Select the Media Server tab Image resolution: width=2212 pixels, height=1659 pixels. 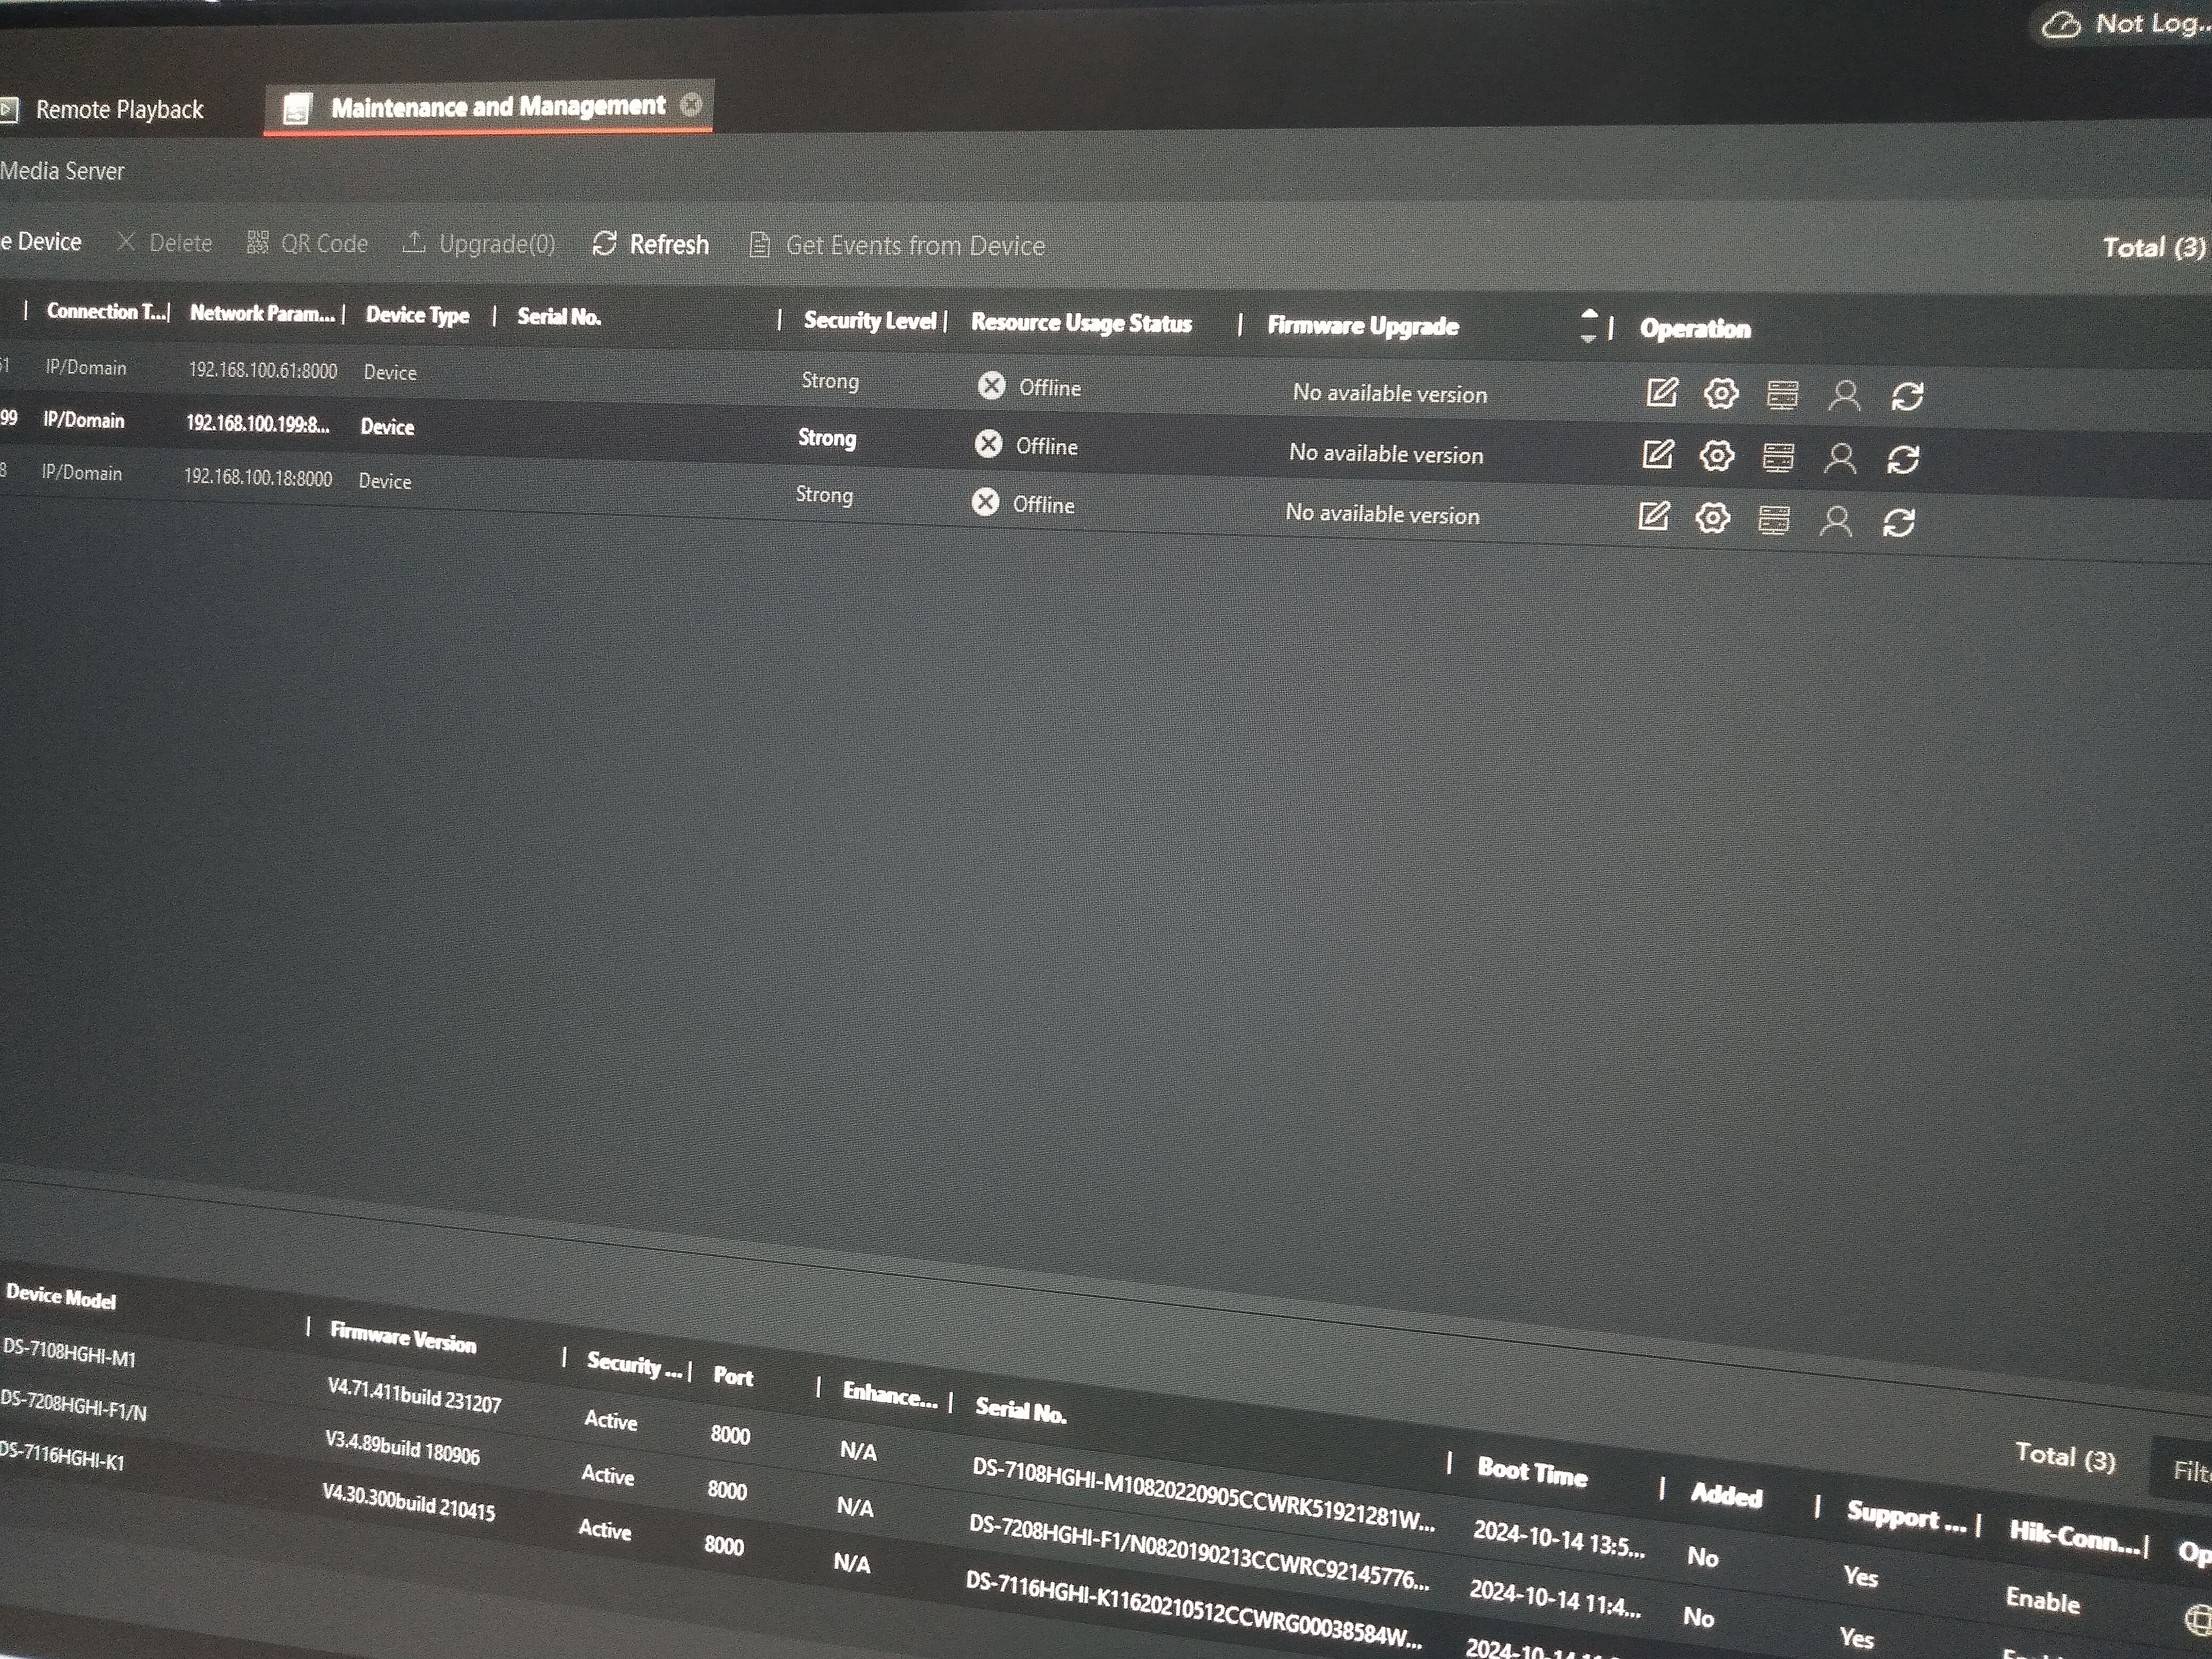coord(62,171)
